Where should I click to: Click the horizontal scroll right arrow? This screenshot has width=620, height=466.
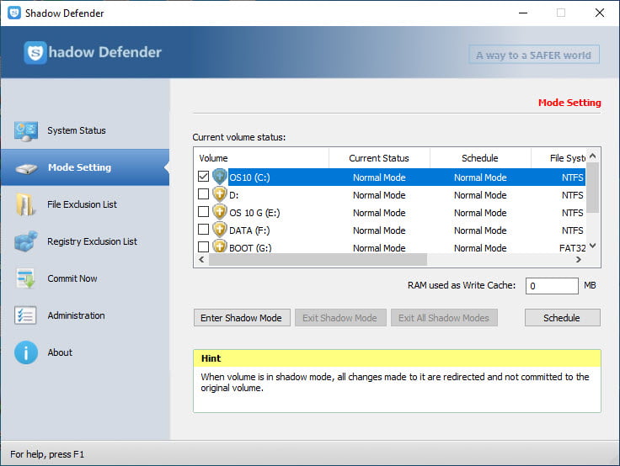coord(579,259)
